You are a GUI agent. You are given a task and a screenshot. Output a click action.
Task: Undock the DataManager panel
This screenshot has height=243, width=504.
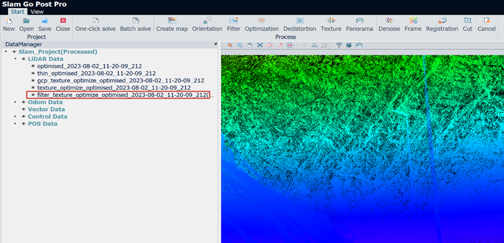(216, 44)
